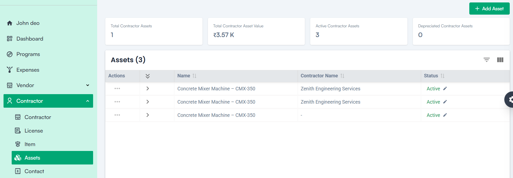Open the License submenu item
The width and height of the screenshot is (513, 178).
coord(52,131)
